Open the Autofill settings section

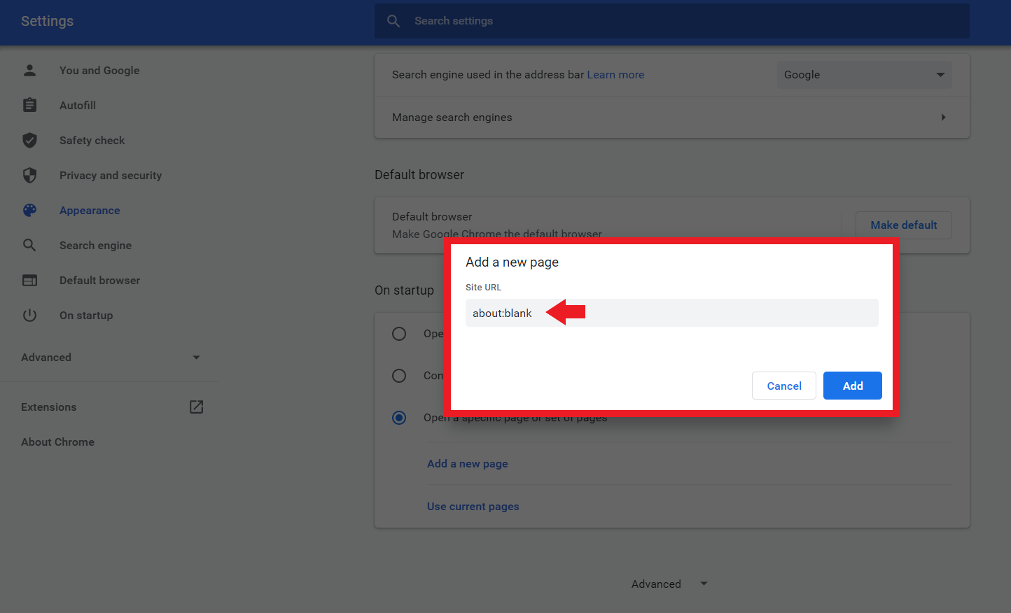(78, 105)
